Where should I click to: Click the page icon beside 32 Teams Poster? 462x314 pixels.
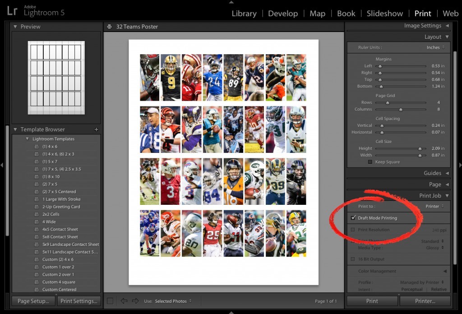pyautogui.click(x=109, y=27)
